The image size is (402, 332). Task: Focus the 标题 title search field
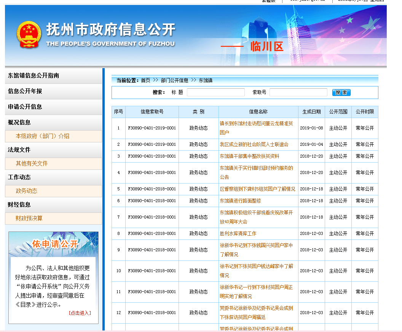pos(215,92)
